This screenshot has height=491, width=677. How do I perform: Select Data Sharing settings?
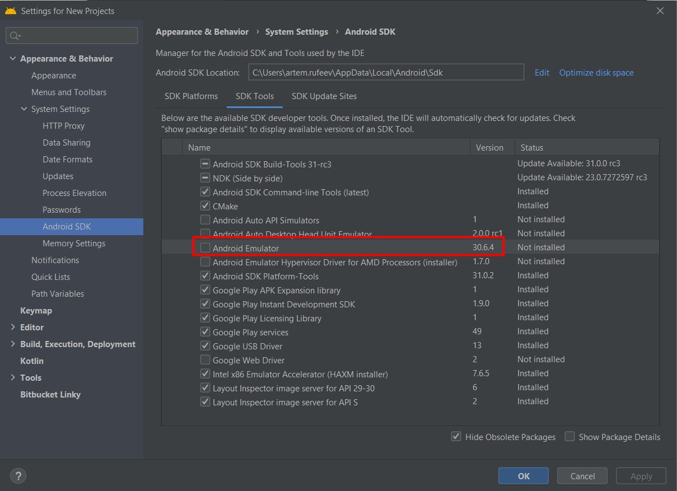[x=67, y=142]
